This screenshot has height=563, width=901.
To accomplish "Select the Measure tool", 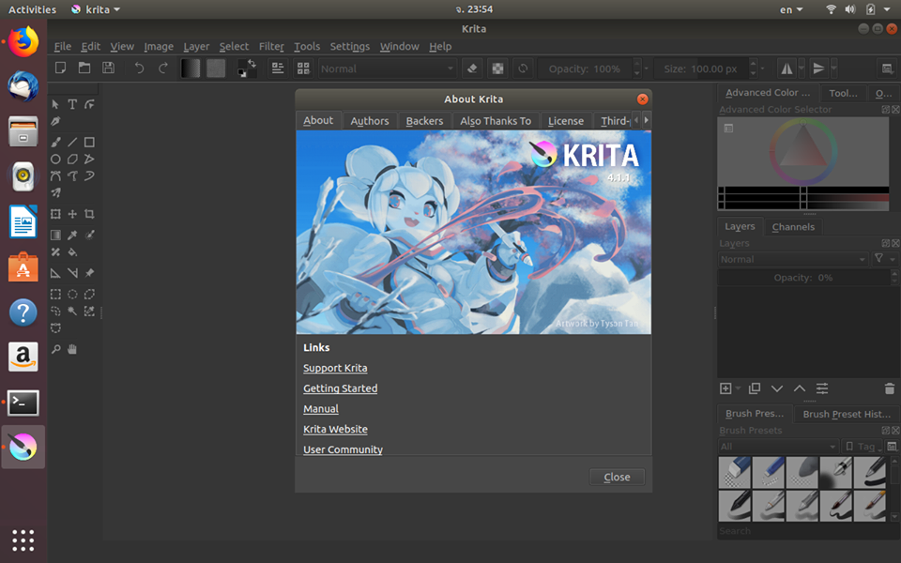I will point(72,273).
